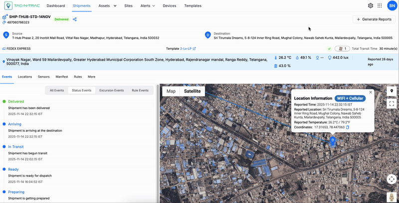The width and height of the screenshot is (399, 203).
Task: Copy coordinates with the clipboard icon
Action: (x=348, y=127)
